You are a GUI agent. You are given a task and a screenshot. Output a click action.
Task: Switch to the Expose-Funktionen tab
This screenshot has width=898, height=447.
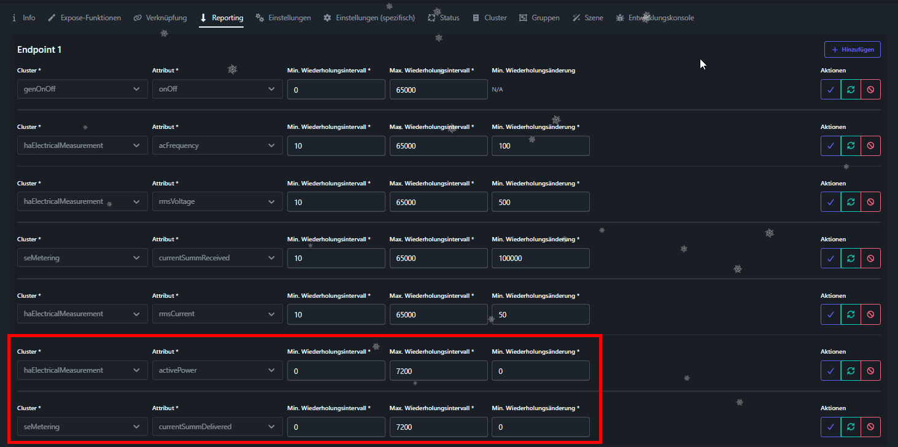pyautogui.click(x=84, y=18)
